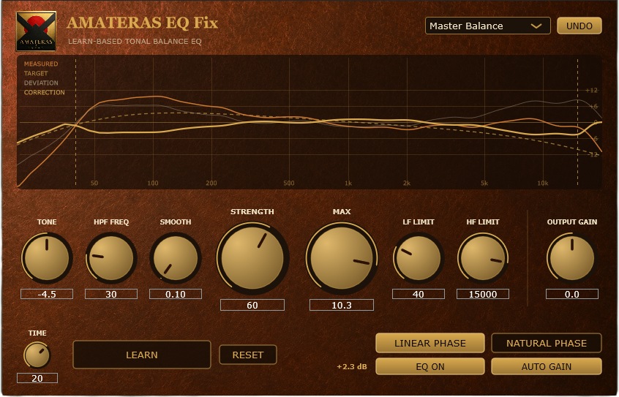Select the TONE value field -4.5
This screenshot has width=619, height=397.
coord(47,294)
